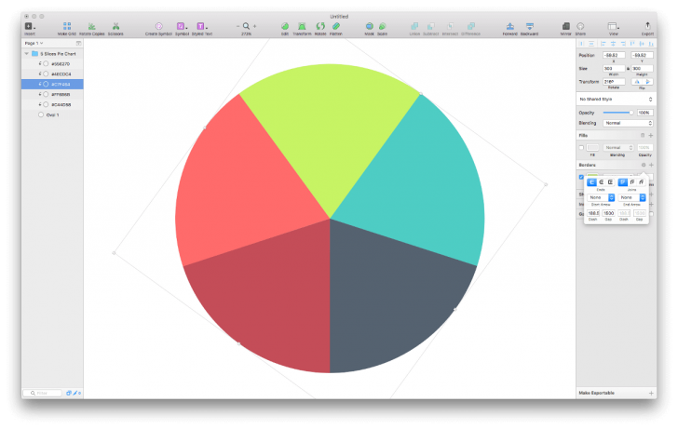The width and height of the screenshot is (678, 429).
Task: Select the third Ends cap style
Action: (x=611, y=182)
